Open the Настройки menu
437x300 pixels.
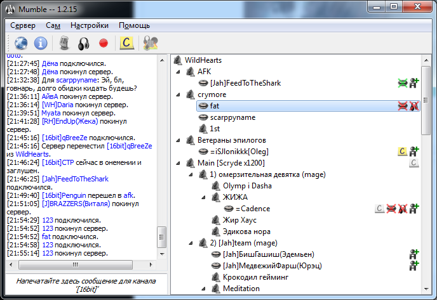(x=90, y=25)
